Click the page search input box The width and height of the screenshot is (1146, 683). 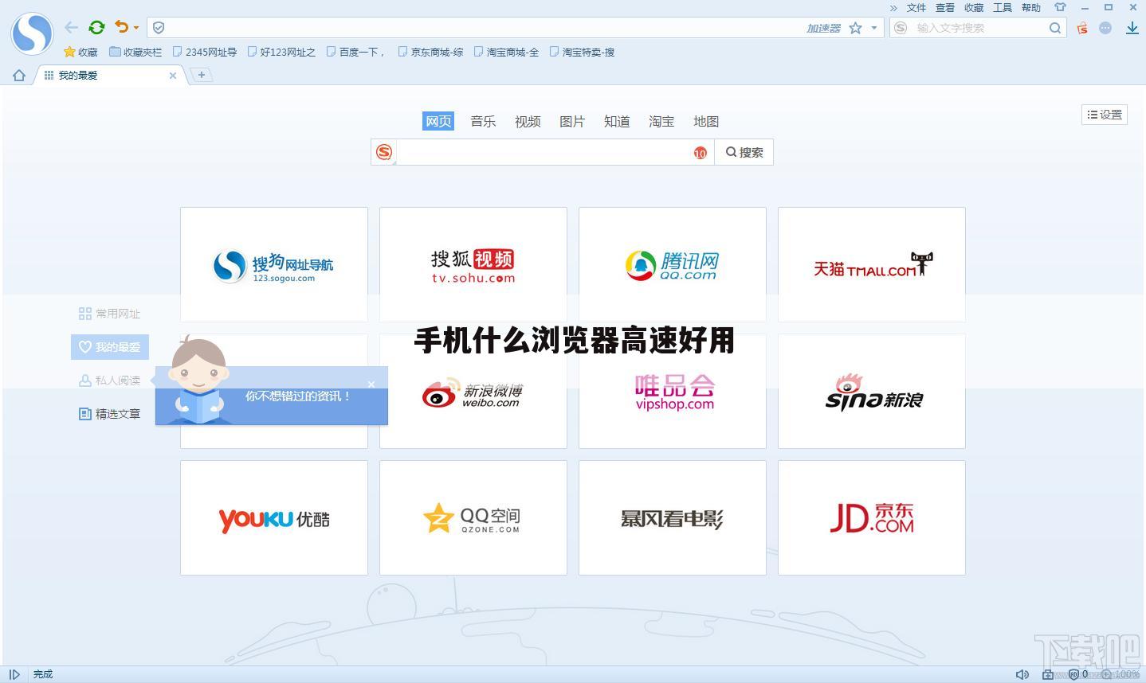544,152
